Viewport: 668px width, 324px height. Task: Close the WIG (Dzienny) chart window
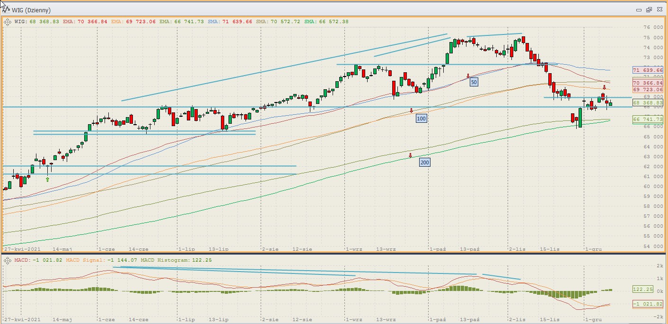coord(658,10)
